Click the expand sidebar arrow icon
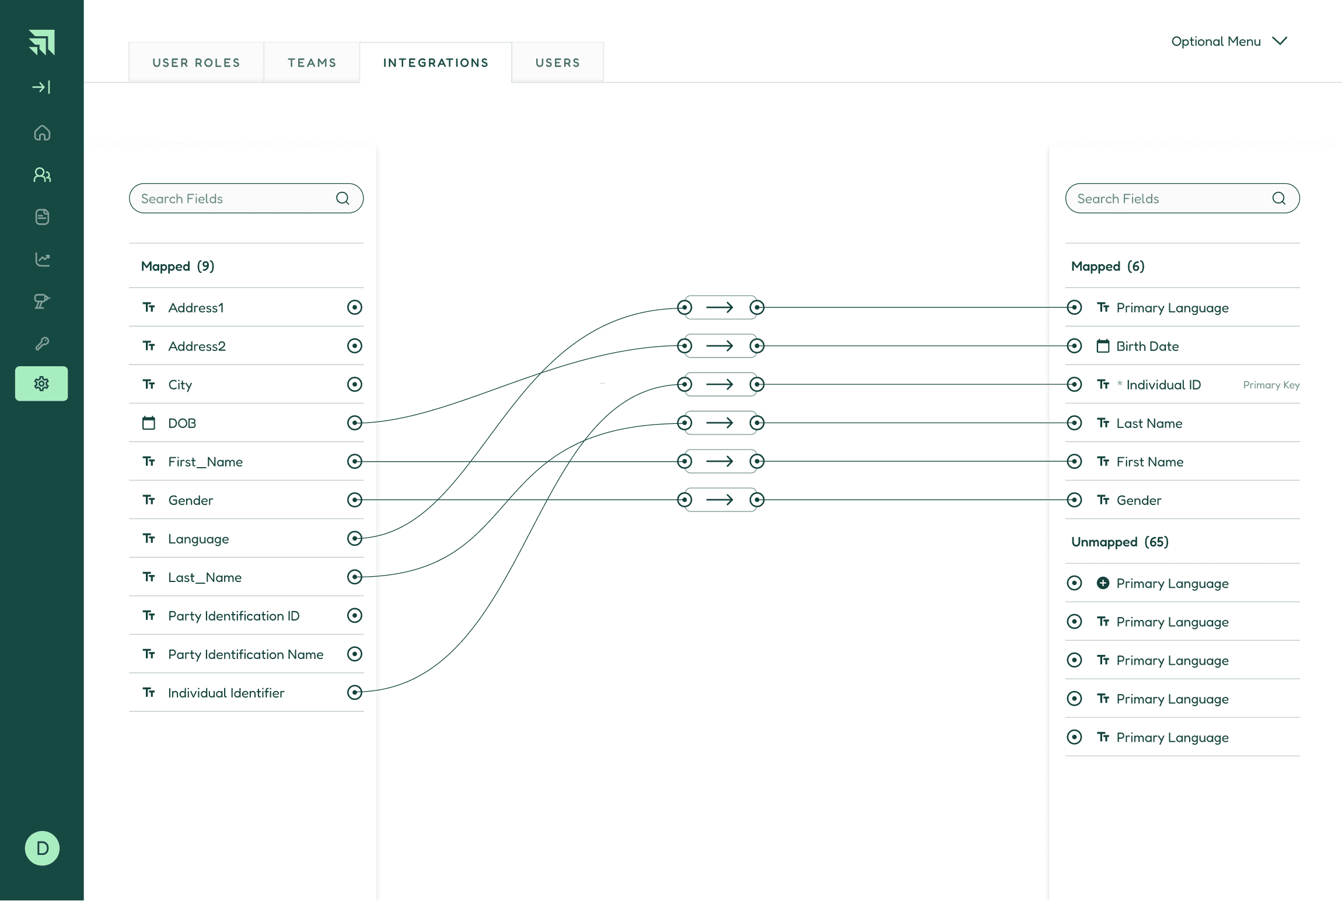Image resolution: width=1342 pixels, height=901 pixels. 41,87
